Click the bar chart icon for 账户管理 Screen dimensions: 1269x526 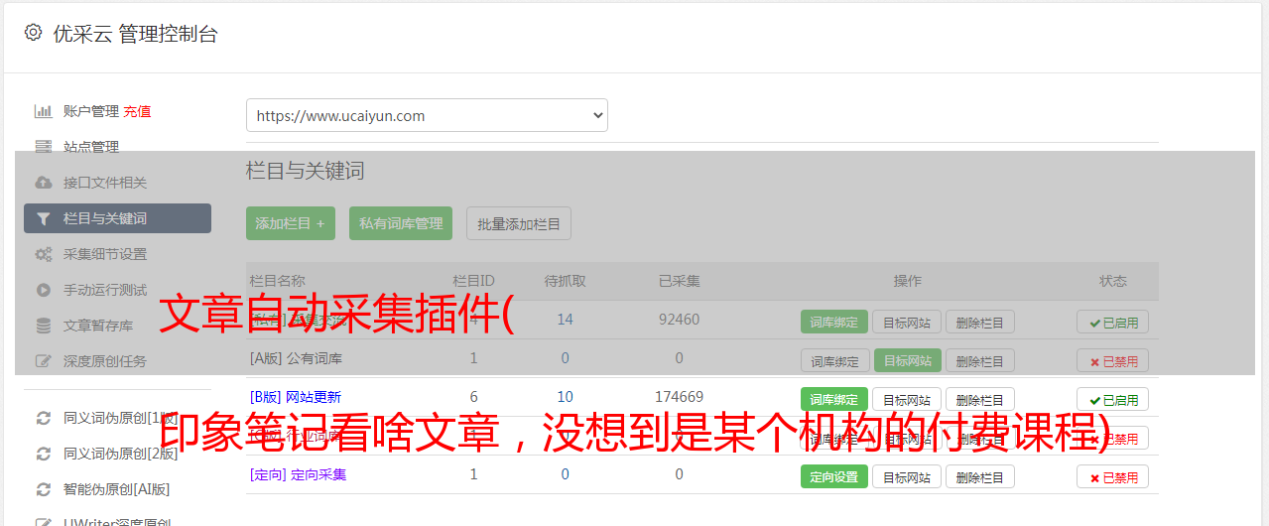[43, 111]
